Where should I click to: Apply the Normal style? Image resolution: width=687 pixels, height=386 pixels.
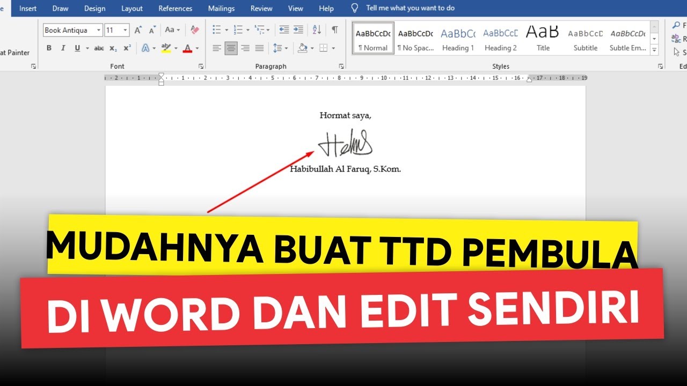[373, 39]
